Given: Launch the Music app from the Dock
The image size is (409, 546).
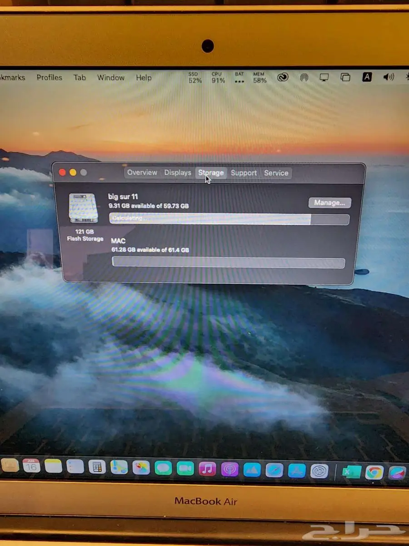Looking at the screenshot, I should coord(207,469).
